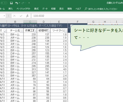Click the Save floppy disk icon
Viewport: 123px width, 102px height.
11,3
